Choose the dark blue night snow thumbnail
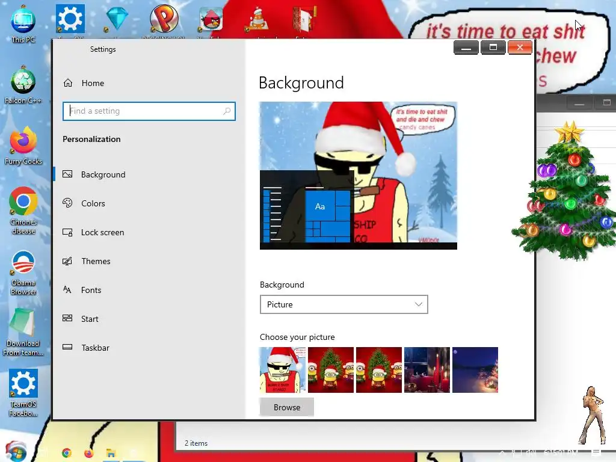The height and width of the screenshot is (462, 616). [x=475, y=370]
